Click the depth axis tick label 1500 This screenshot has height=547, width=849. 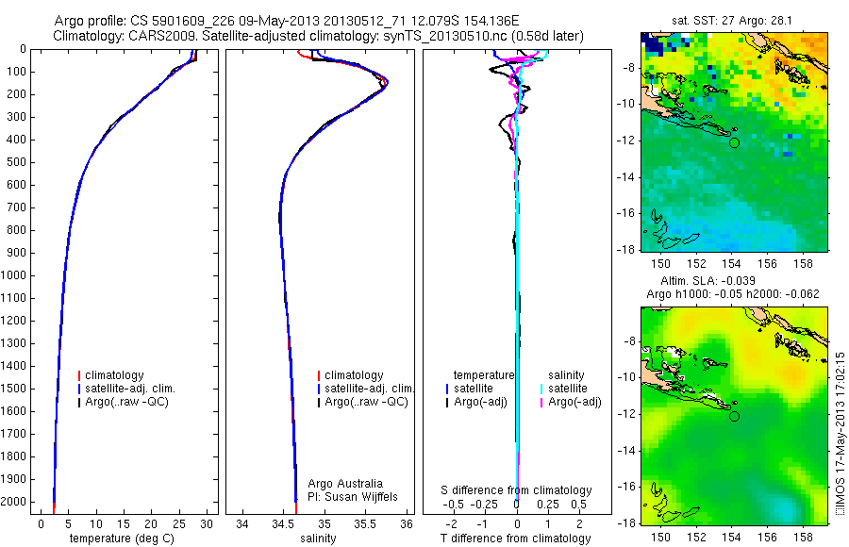13,389
